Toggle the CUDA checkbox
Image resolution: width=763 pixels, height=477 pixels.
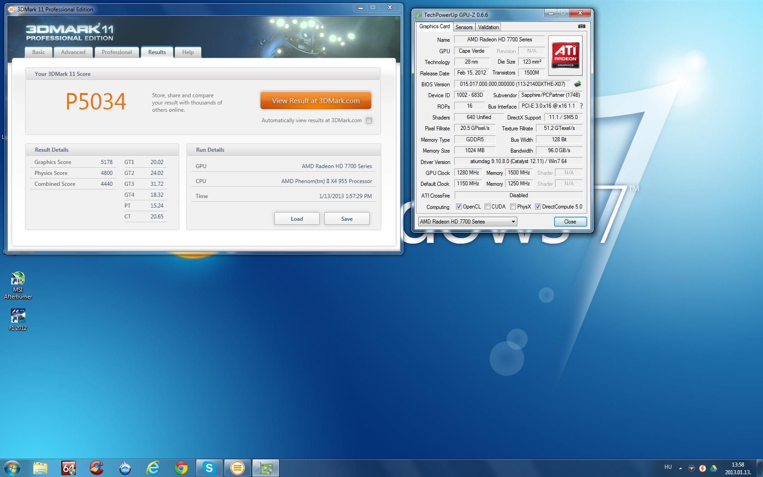tap(487, 207)
